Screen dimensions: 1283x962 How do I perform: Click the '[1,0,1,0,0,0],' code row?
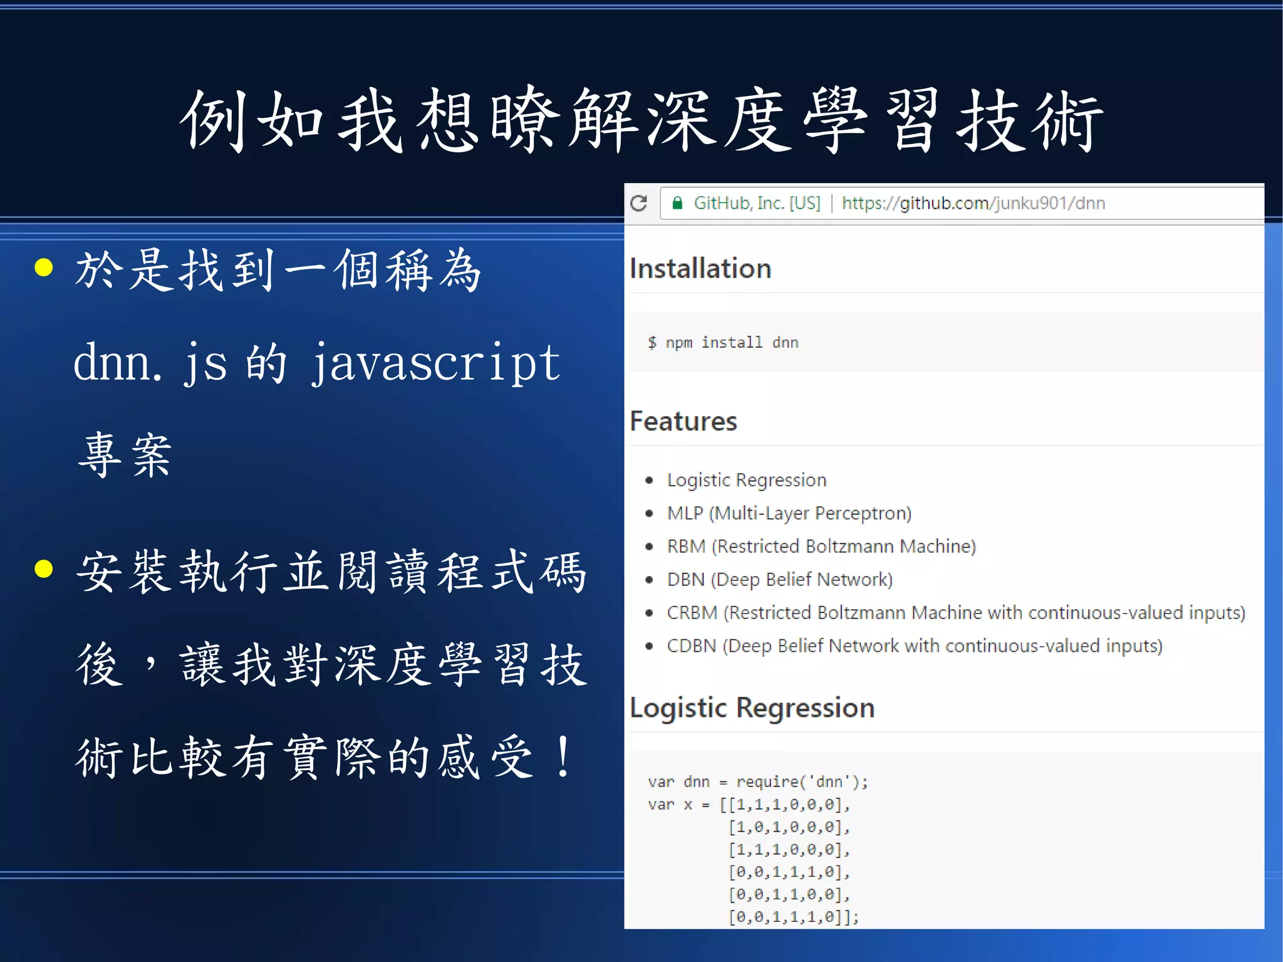pos(789,827)
